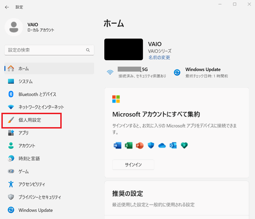Click the Wi-Fi signal icon on Home
Viewport: 255px width, 219px height.
(110, 72)
